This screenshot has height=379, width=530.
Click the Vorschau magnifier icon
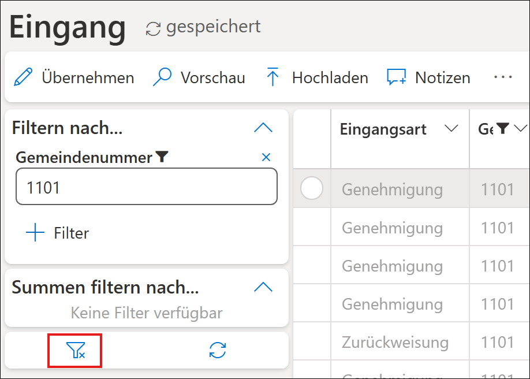click(x=162, y=77)
